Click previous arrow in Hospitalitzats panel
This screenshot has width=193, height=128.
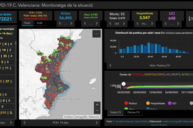click(137, 23)
